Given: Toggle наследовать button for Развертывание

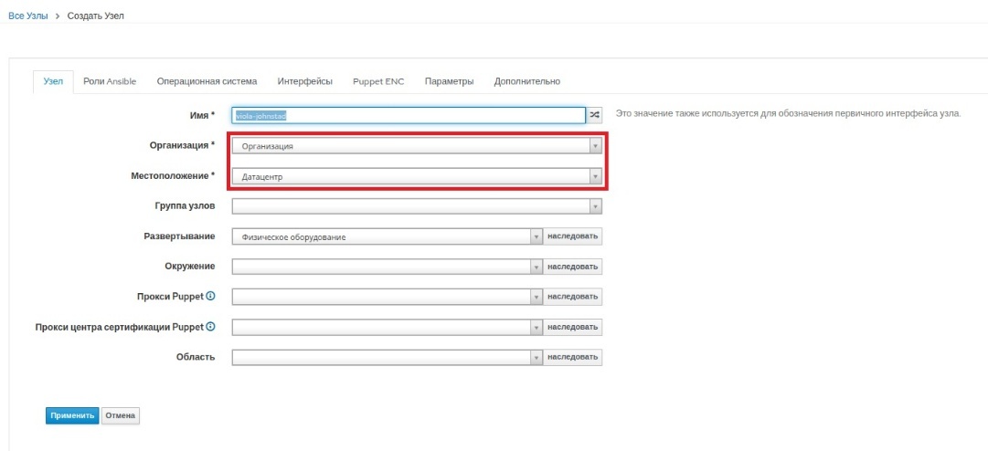Looking at the screenshot, I should coord(573,236).
